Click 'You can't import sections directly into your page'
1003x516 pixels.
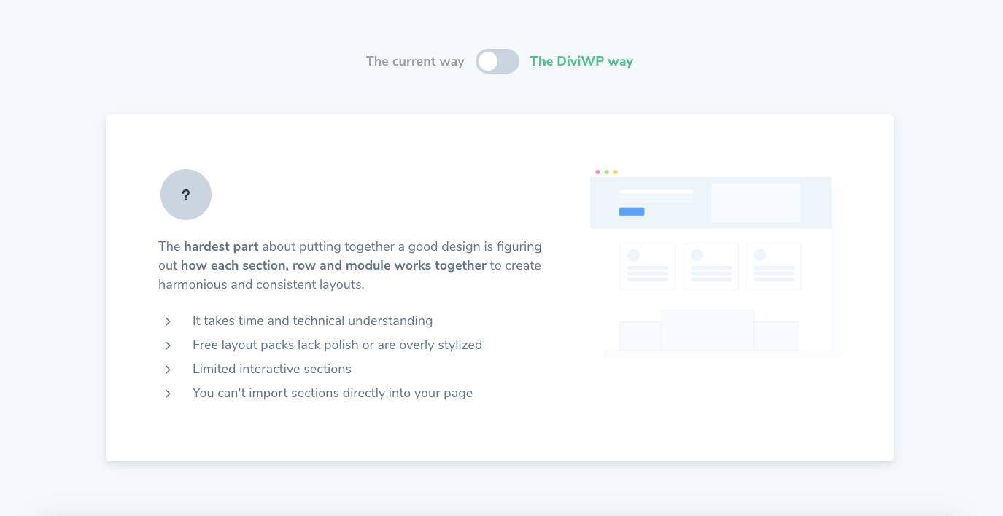pos(333,393)
